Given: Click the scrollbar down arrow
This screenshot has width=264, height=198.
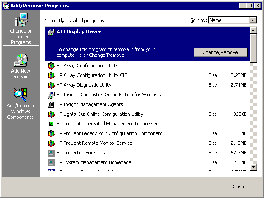Looking at the screenshot, I should [253, 167].
